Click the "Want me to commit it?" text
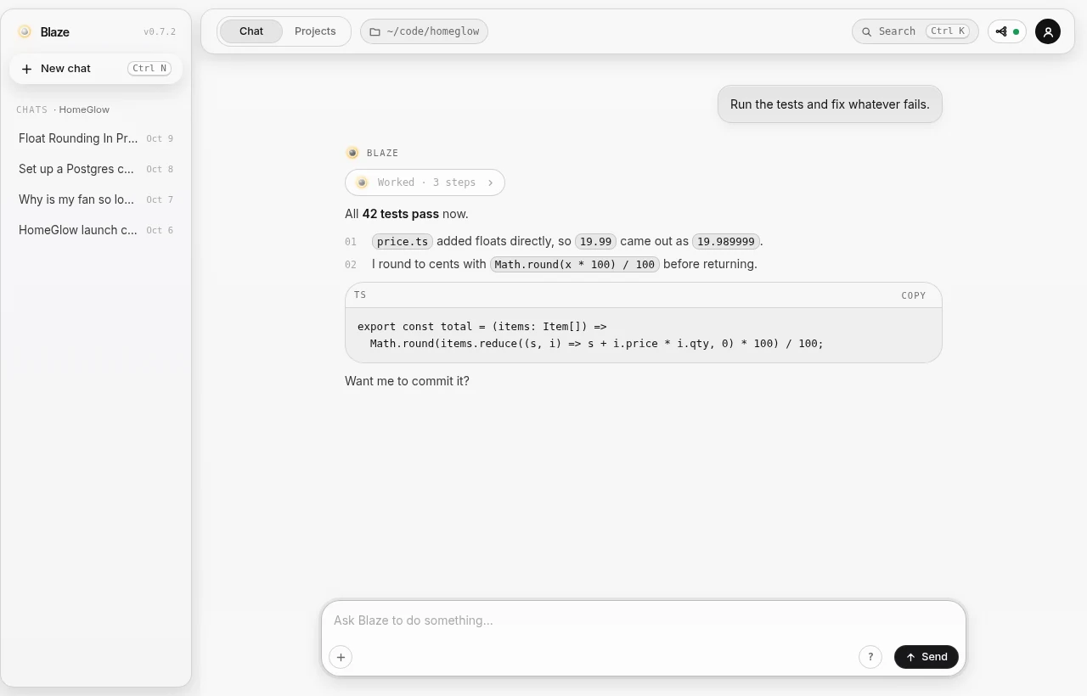Image resolution: width=1087 pixels, height=696 pixels. [407, 381]
